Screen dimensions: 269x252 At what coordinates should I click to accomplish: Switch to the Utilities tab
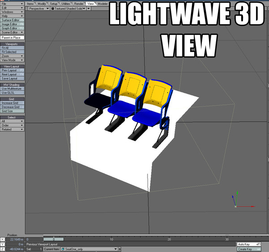66,4
